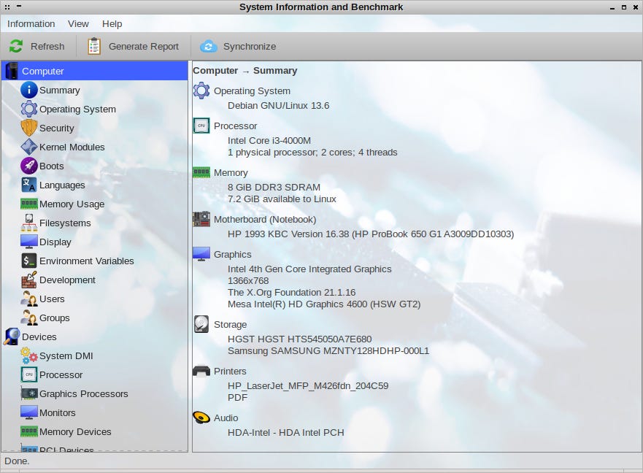Open the Display monitor icon in the sidebar

click(29, 242)
